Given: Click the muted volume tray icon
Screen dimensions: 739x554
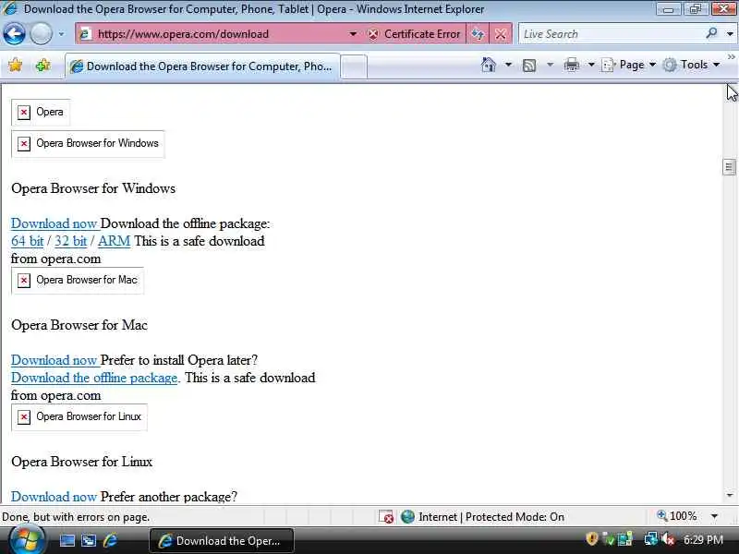Looking at the screenshot, I should coord(668,538).
